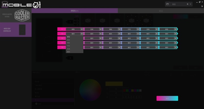
Task: Open fourth mode dropdown in row 1-4
Action: point(131,43)
